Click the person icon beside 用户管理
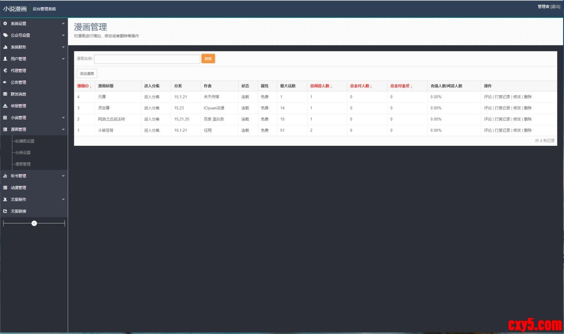Viewport: 564px width, 334px height. tap(5, 59)
